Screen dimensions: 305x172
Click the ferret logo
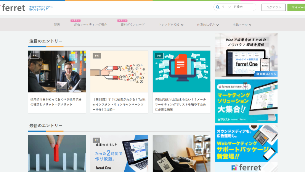click(x=13, y=8)
